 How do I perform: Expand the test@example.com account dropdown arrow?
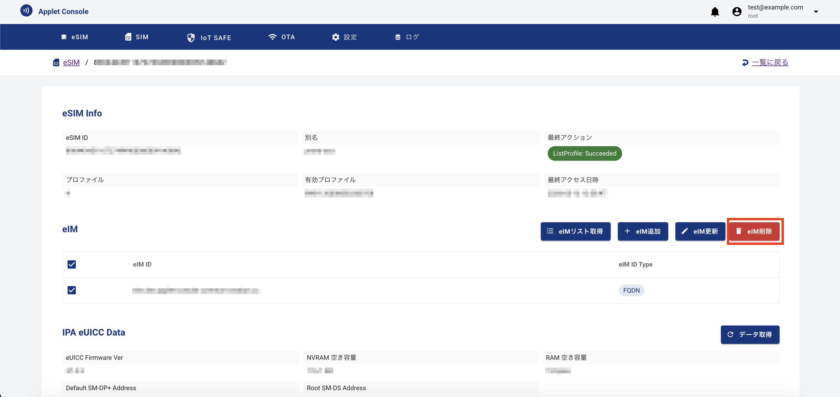coord(816,12)
